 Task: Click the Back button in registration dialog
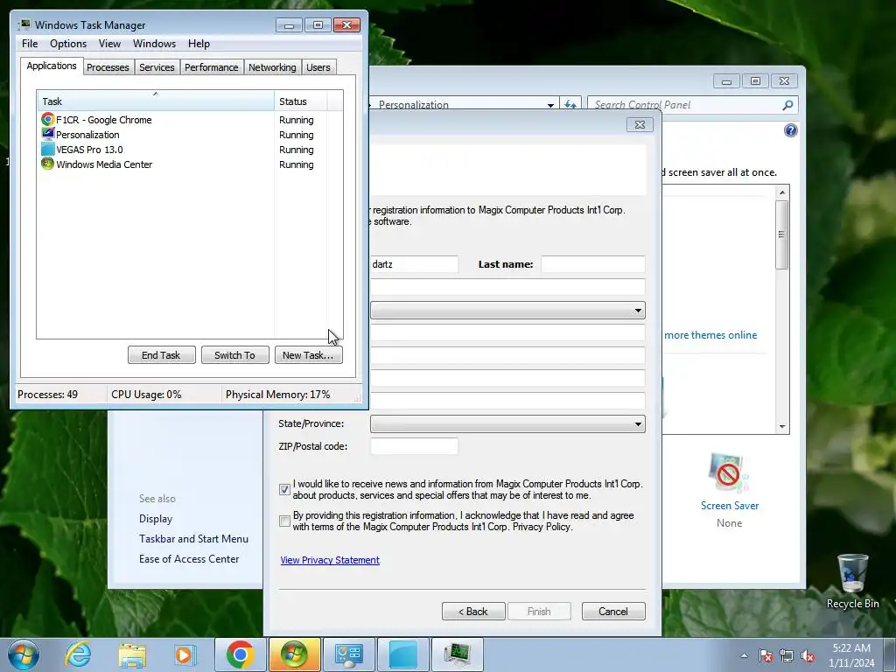(x=473, y=612)
